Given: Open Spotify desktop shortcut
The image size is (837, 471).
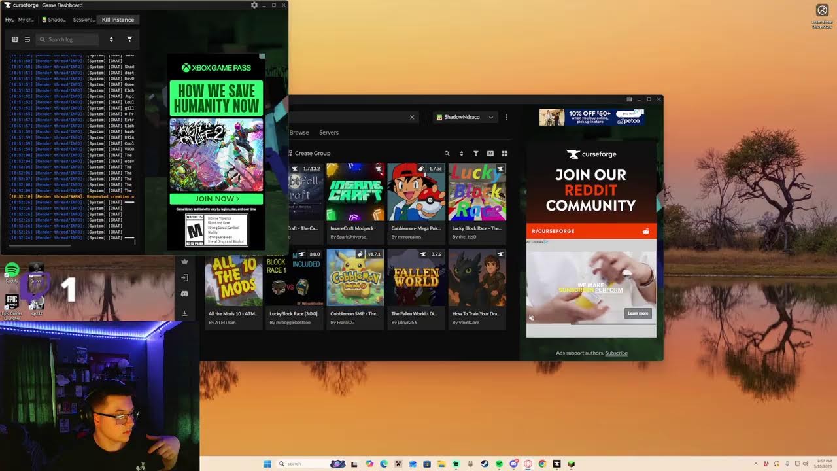Looking at the screenshot, I should point(12,273).
